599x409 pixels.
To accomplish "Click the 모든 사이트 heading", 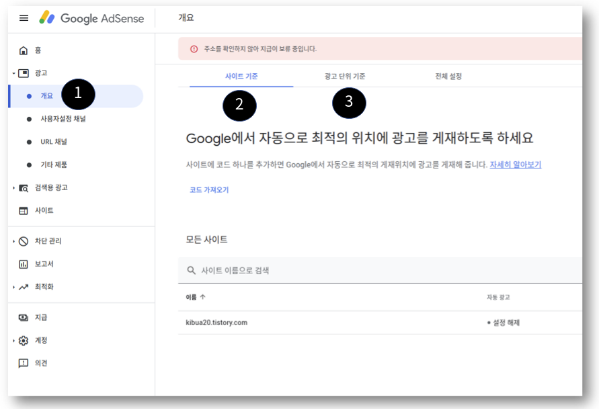I will coord(206,240).
